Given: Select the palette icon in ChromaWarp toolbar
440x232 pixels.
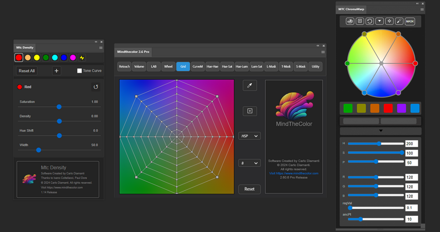Looking at the screenshot, I should point(350,21).
